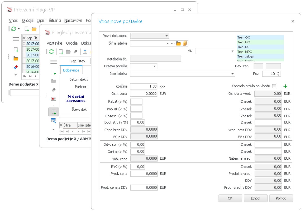
Task: Open the Država porekla dropdown
Action: (x=154, y=66)
